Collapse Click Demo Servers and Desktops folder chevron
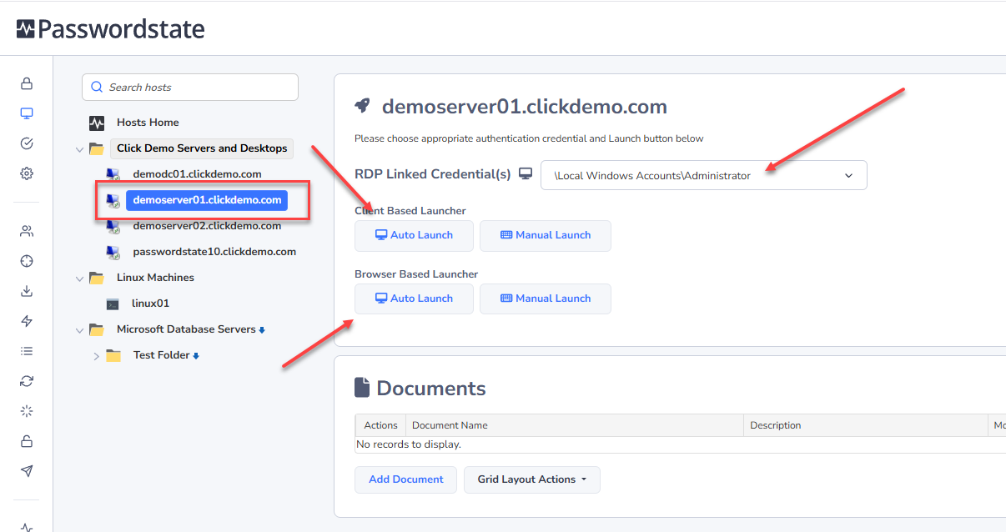This screenshot has width=1006, height=532. (x=79, y=149)
